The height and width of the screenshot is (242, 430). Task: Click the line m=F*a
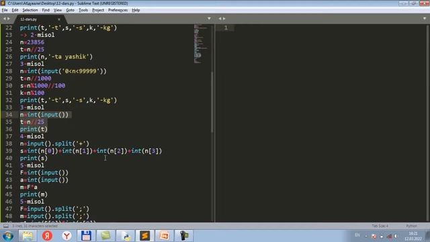[28, 187]
